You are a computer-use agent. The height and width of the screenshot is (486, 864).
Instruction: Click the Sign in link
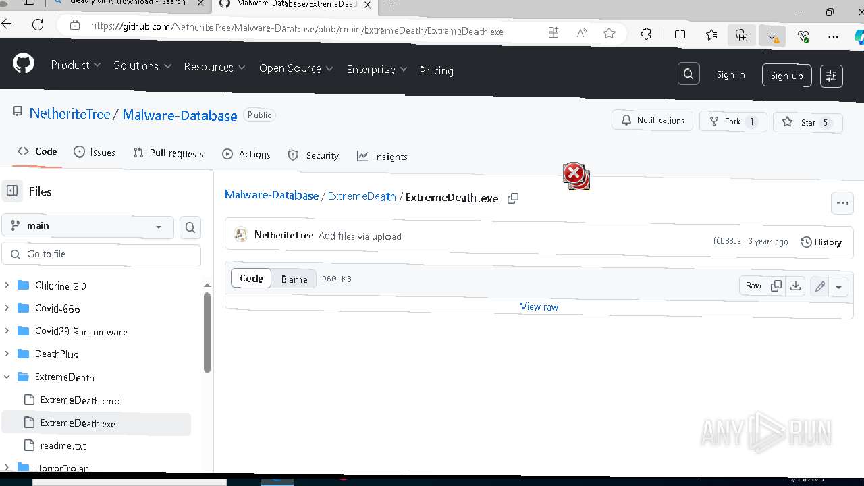pyautogui.click(x=730, y=74)
